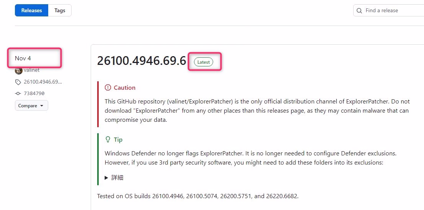Click the Nov 4 release date
Screen dimensions: 424x210
[x=23, y=58]
